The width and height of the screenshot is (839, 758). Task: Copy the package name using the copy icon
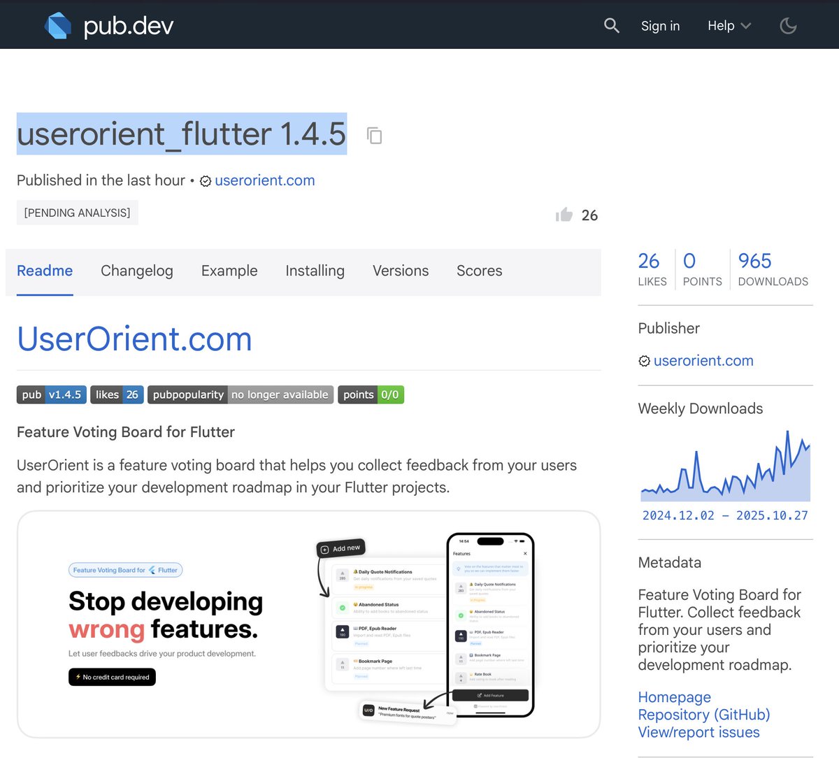(x=375, y=136)
